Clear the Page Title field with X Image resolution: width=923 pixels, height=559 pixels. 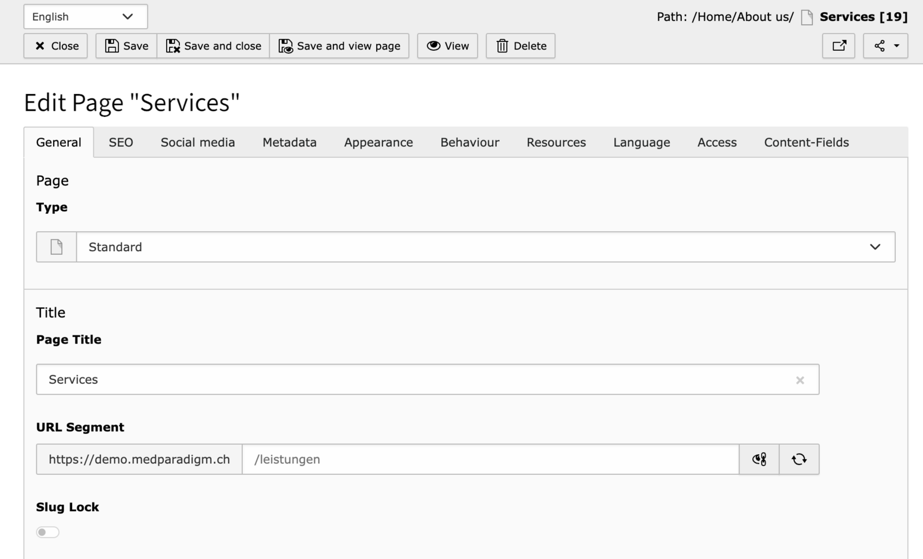pyautogui.click(x=800, y=380)
